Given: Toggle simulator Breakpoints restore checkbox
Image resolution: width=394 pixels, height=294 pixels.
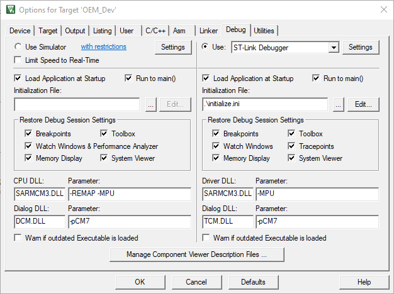Looking at the screenshot, I should [28, 133].
